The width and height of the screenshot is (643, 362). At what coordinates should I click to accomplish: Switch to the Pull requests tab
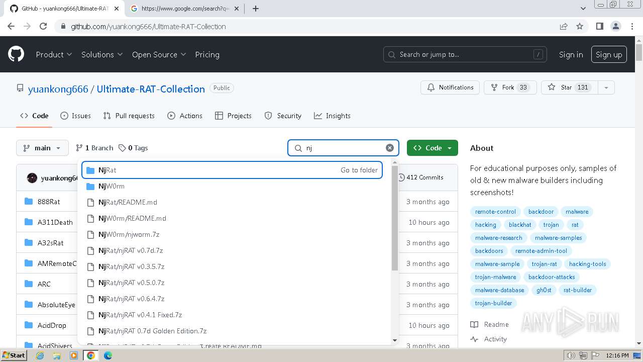pos(129,116)
